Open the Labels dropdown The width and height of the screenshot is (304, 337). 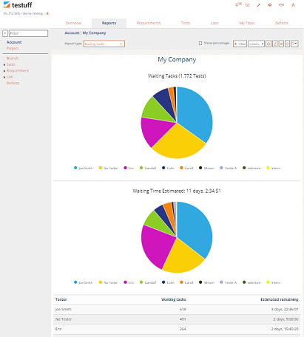[256, 44]
